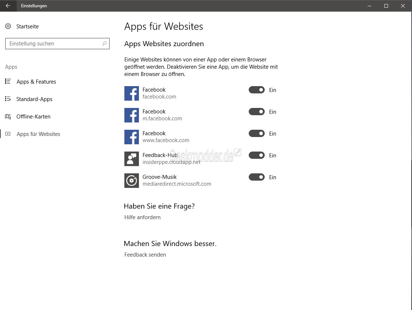This screenshot has height=310, width=412.
Task: Go to Apps & Features page
Action: pyautogui.click(x=36, y=82)
